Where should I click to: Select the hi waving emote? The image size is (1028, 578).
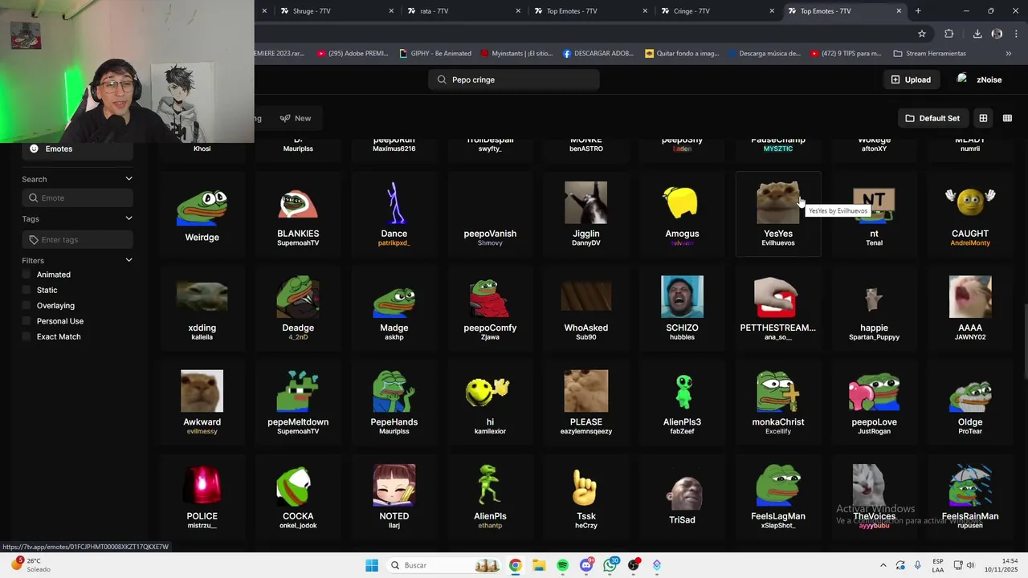[x=490, y=401]
